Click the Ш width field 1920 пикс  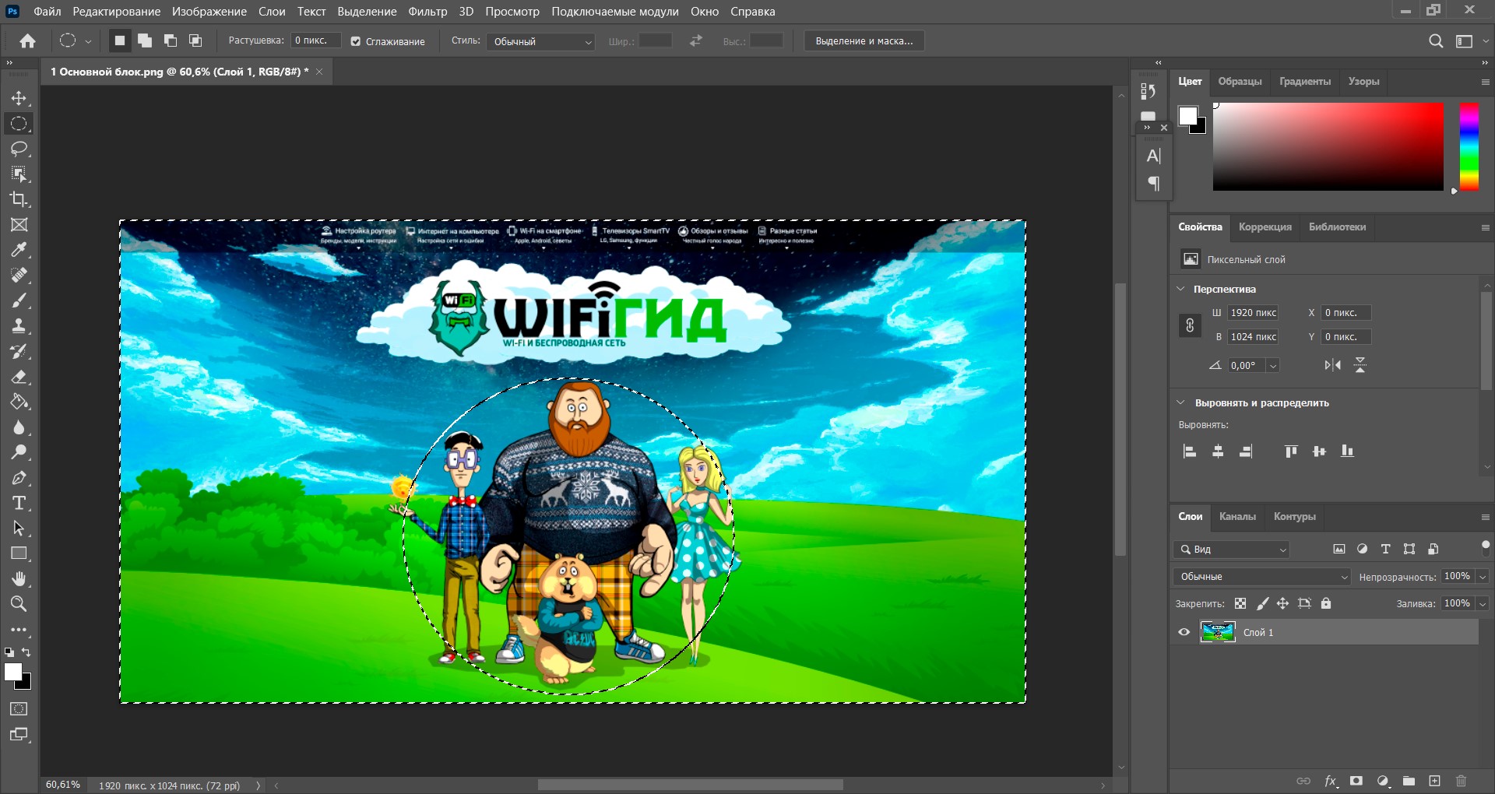click(1253, 313)
